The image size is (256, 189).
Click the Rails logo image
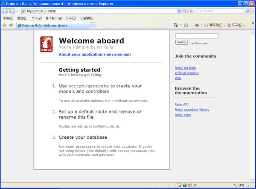(x=47, y=44)
